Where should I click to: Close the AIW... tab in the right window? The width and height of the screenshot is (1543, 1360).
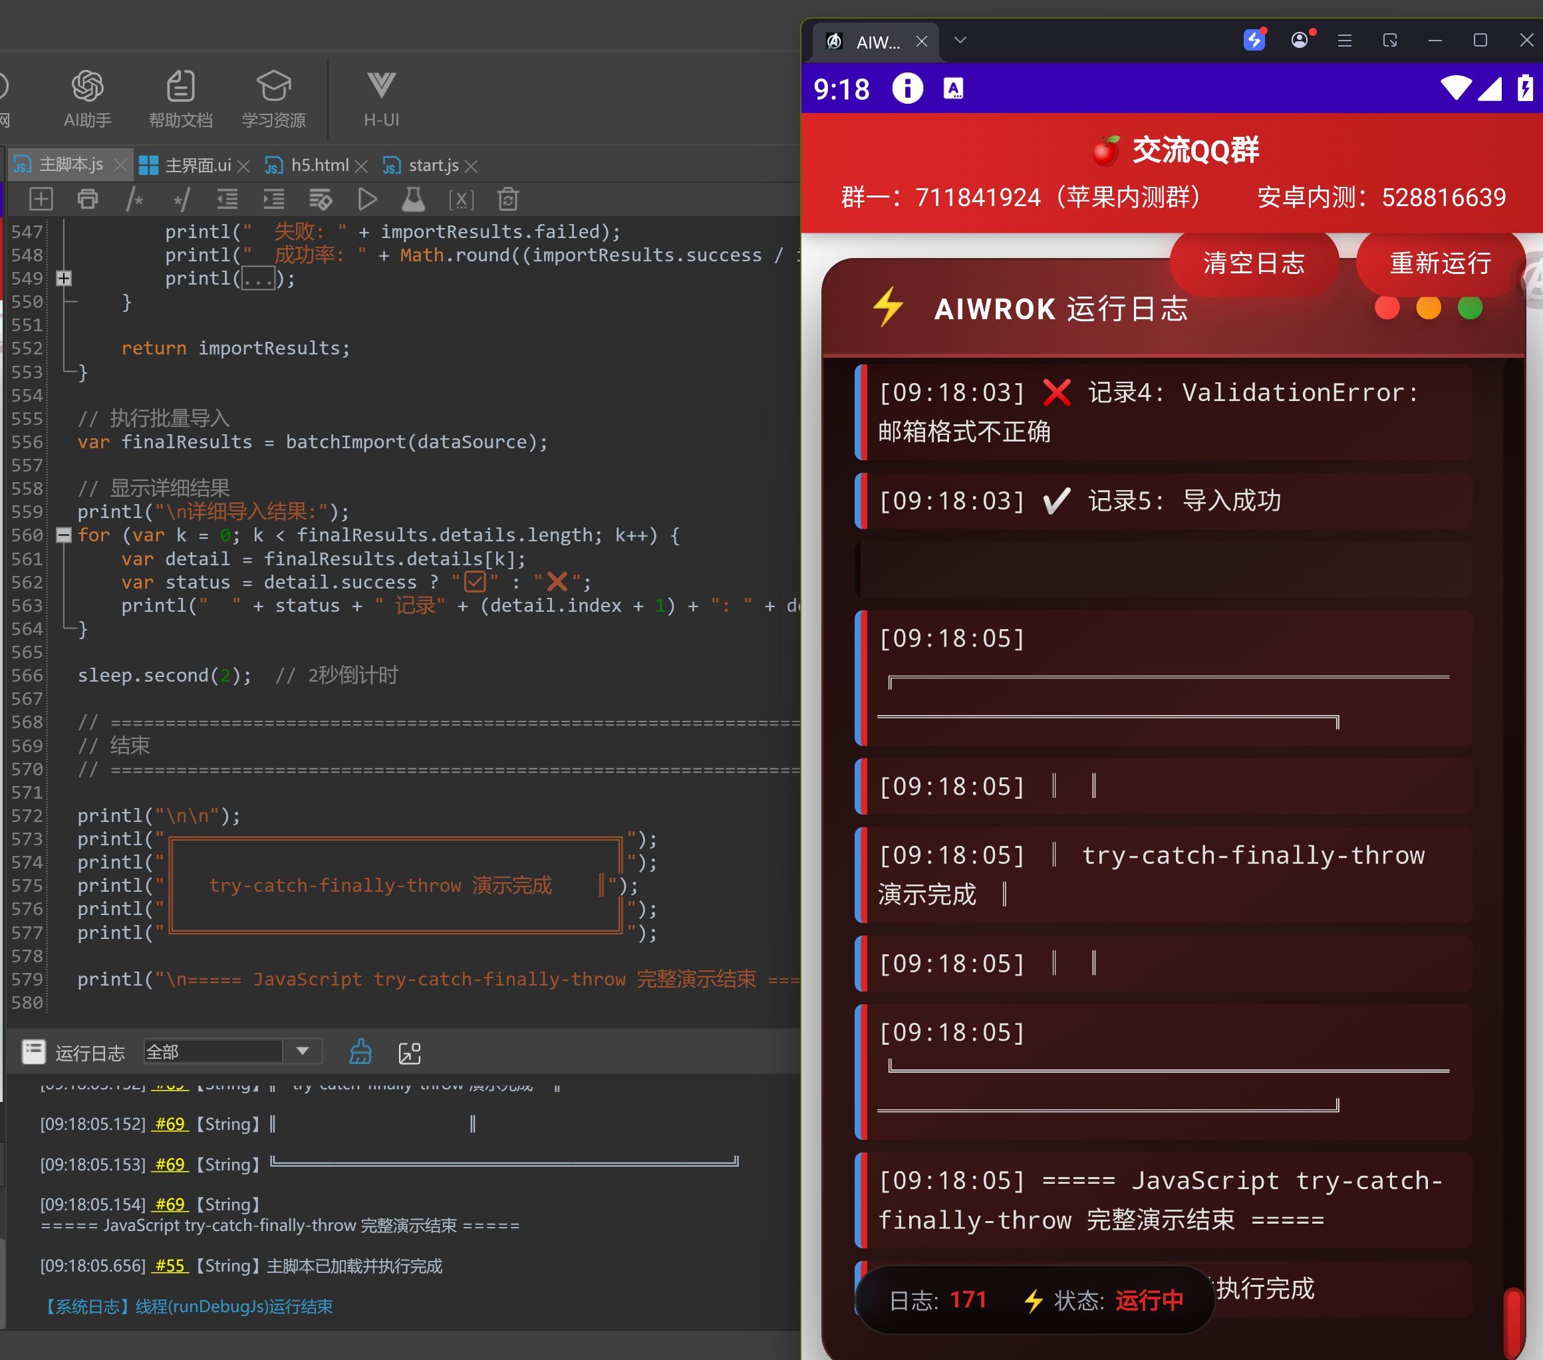point(922,41)
